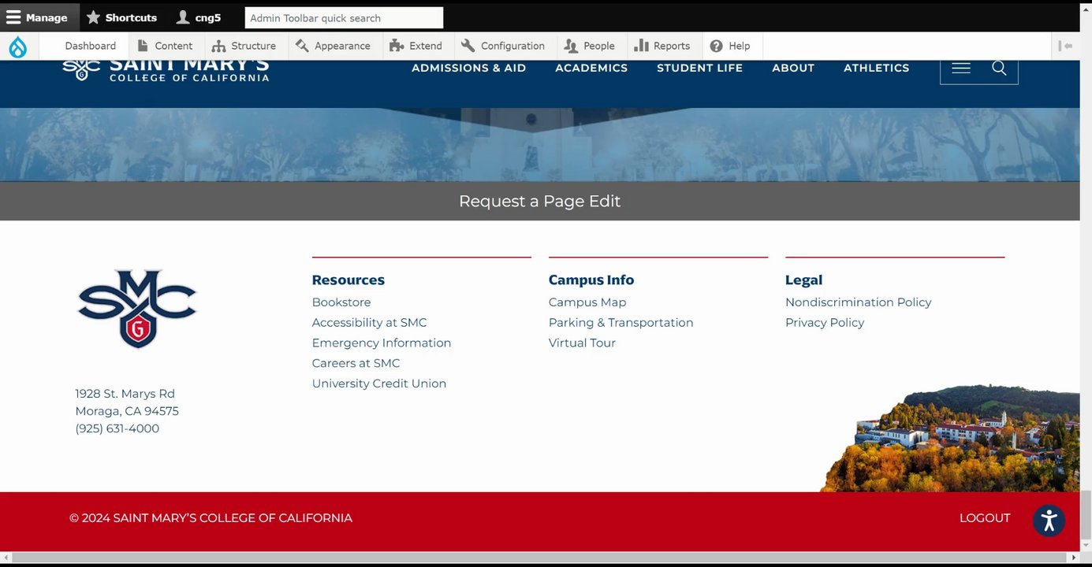Click the SMC footer crest logo
This screenshot has height=567, width=1092.
click(x=137, y=309)
